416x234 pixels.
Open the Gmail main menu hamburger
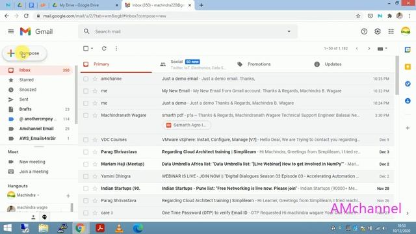point(11,32)
